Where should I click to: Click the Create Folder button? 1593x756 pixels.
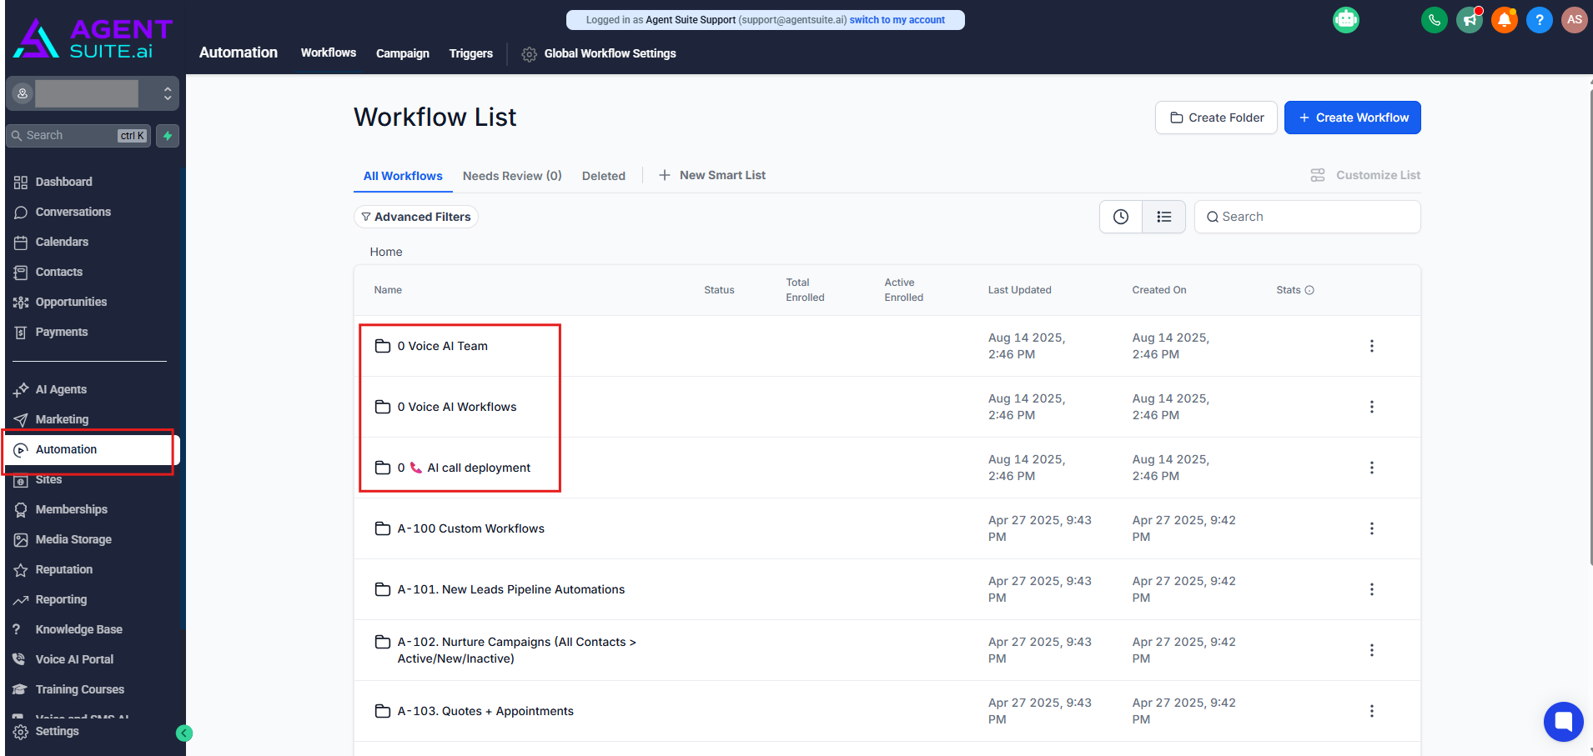coord(1216,118)
